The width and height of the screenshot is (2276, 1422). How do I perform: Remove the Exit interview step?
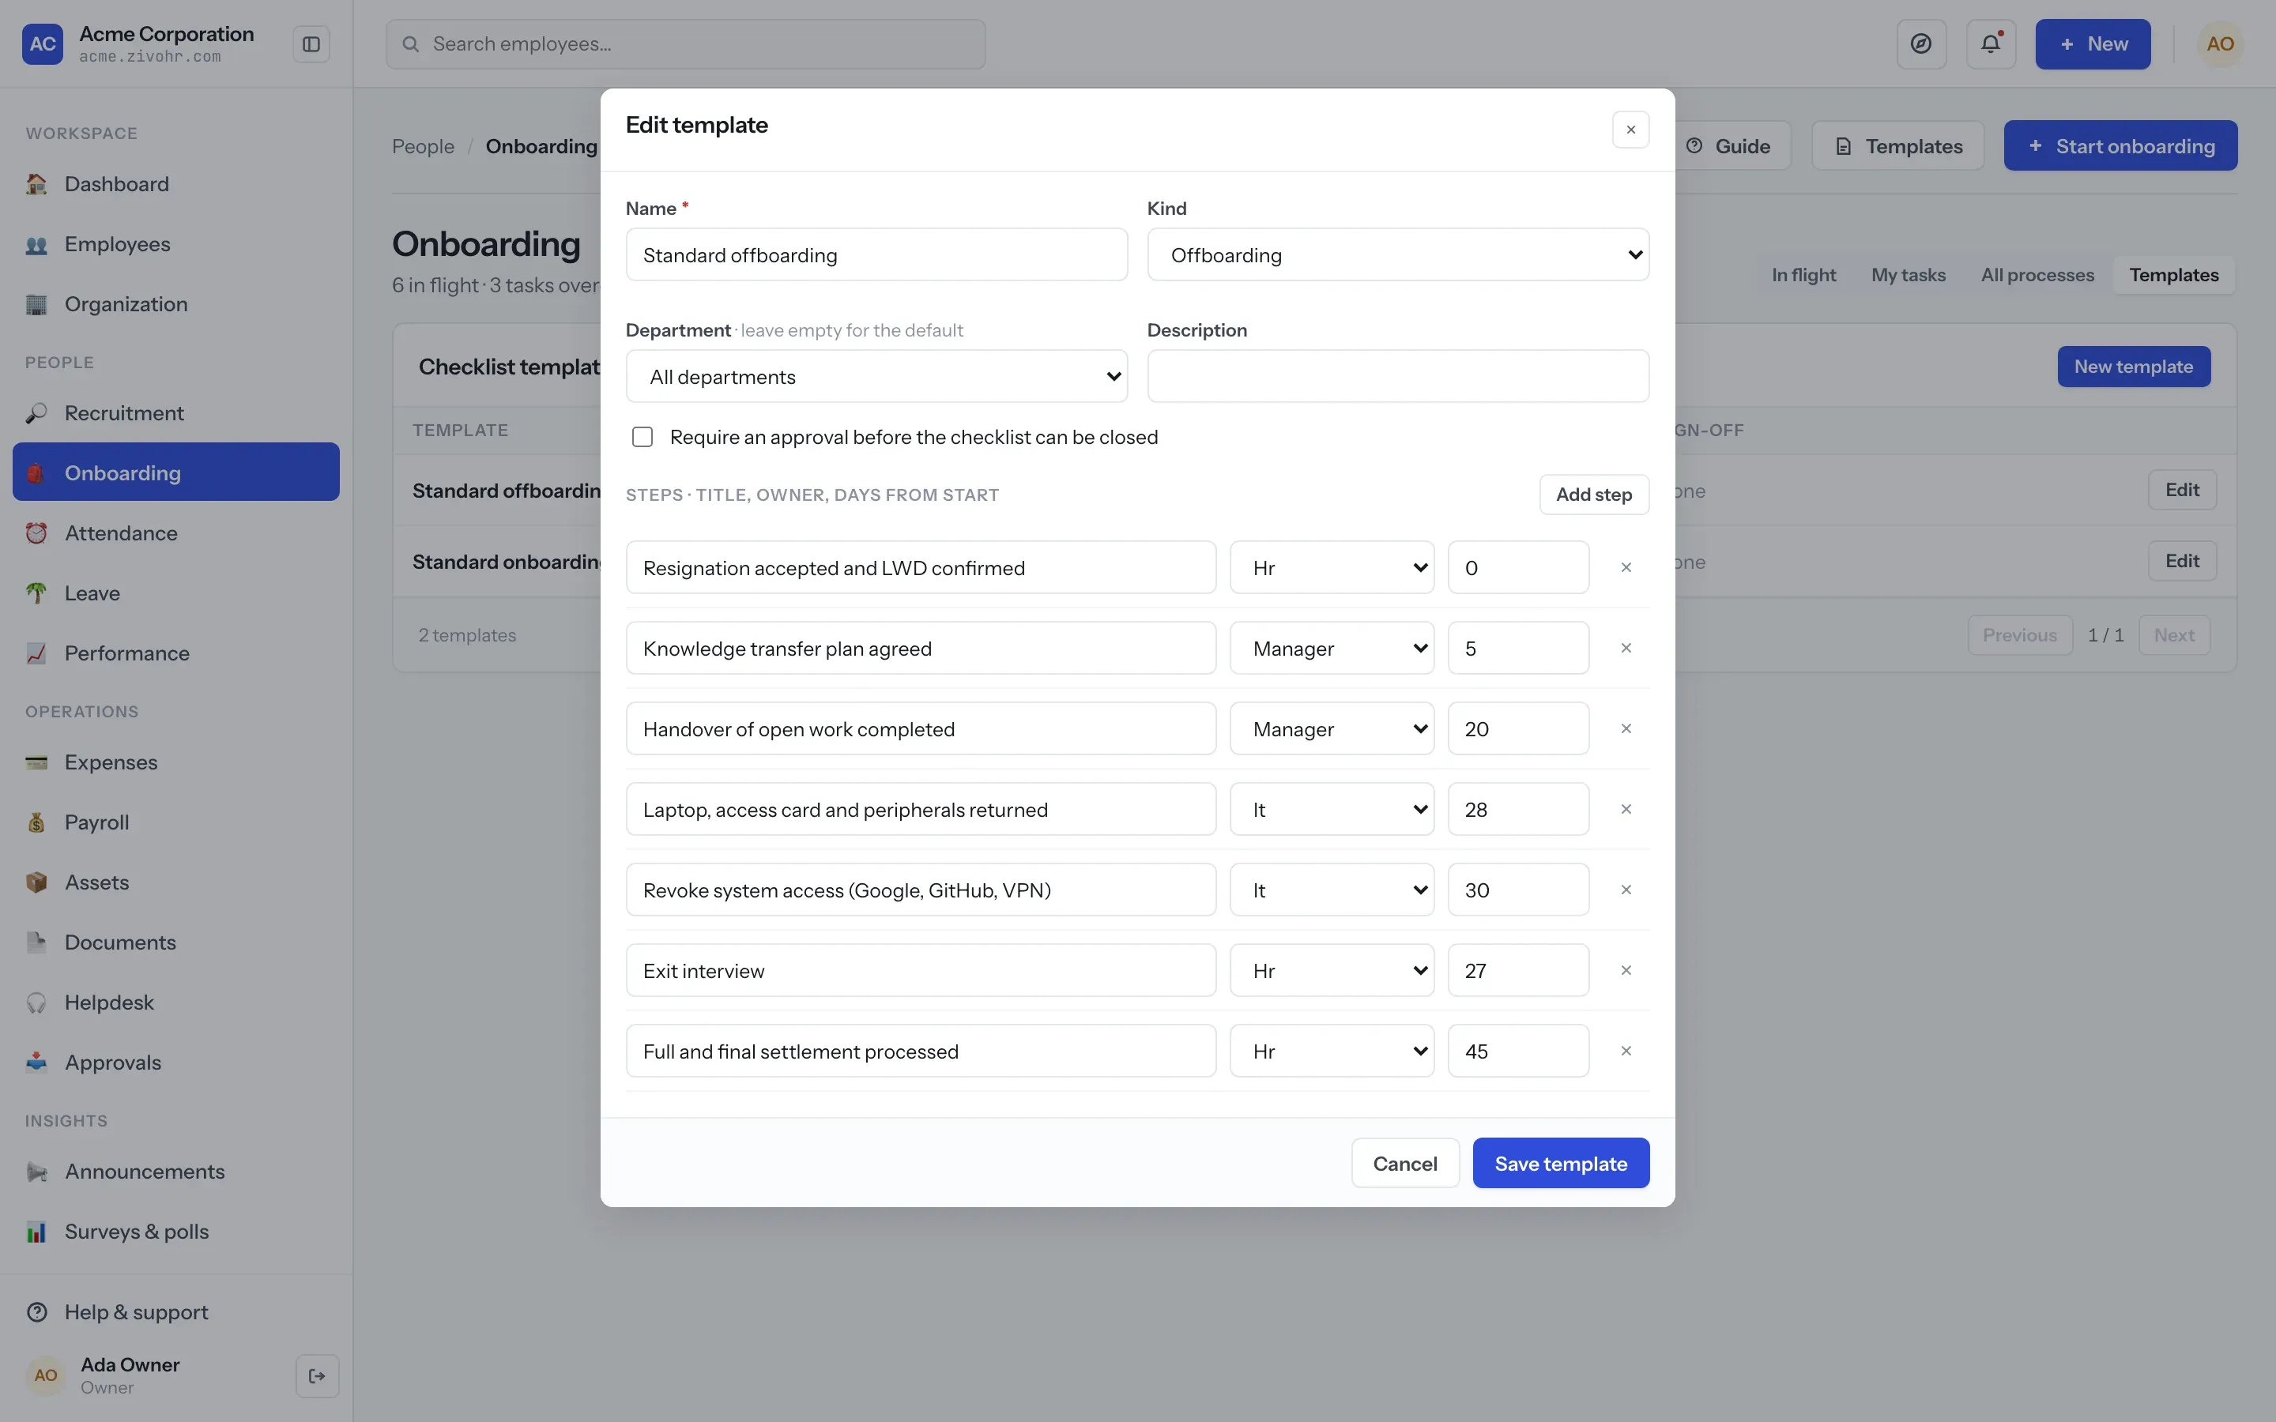tap(1625, 971)
